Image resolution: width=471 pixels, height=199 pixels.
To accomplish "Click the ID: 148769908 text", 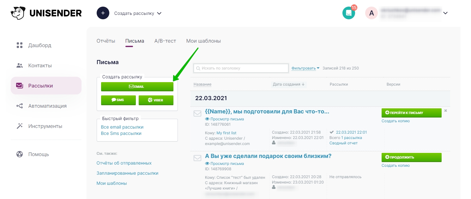I will point(218,169).
